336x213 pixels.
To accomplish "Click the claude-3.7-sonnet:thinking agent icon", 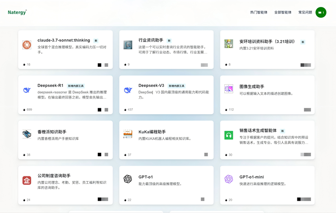I will pyautogui.click(x=27, y=45).
